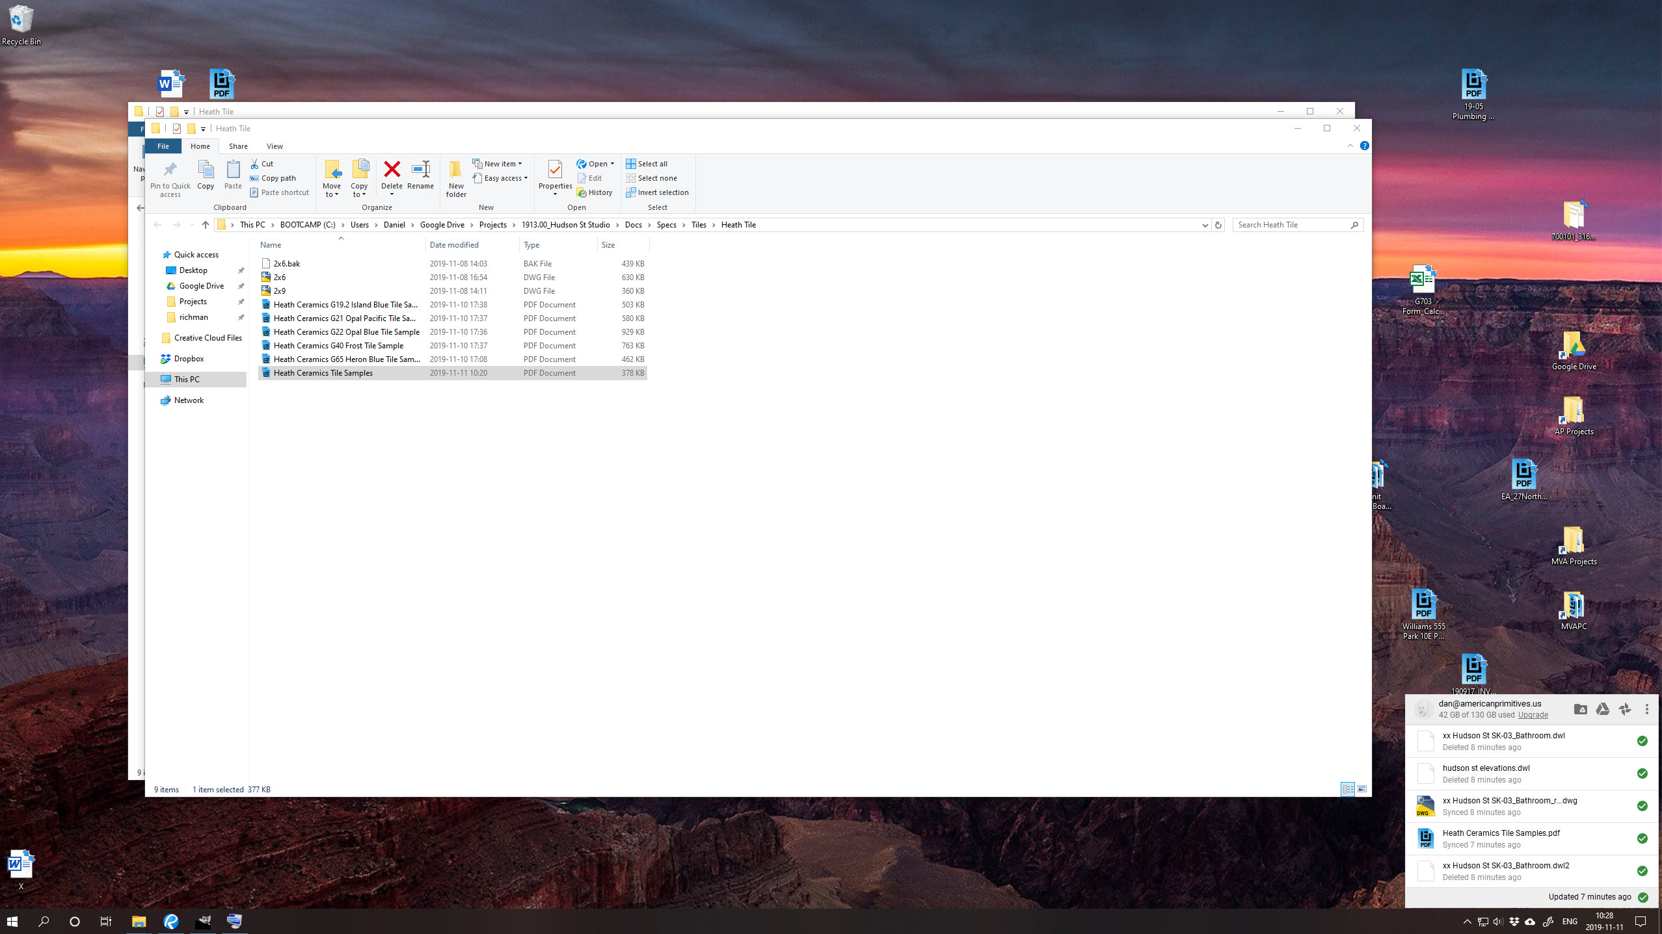
Task: Open the Recycle Bin desktop icon
Action: pos(21,25)
